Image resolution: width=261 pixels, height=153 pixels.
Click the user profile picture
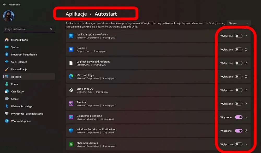(9, 16)
